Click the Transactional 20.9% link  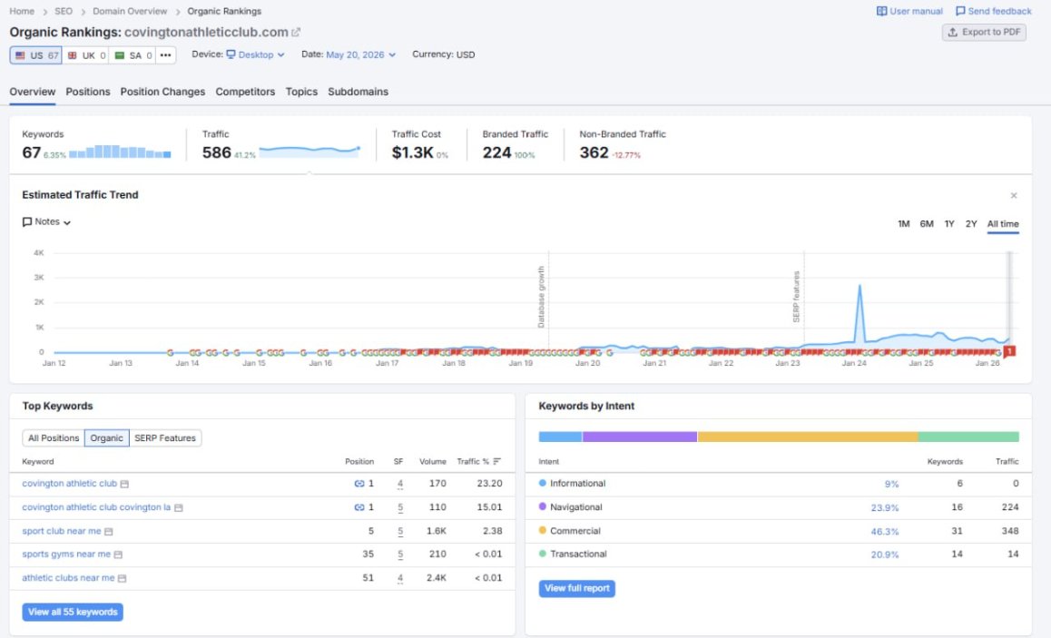pos(885,555)
